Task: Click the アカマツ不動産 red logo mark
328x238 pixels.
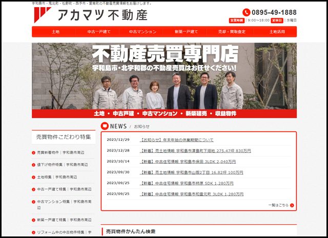Action: point(43,15)
